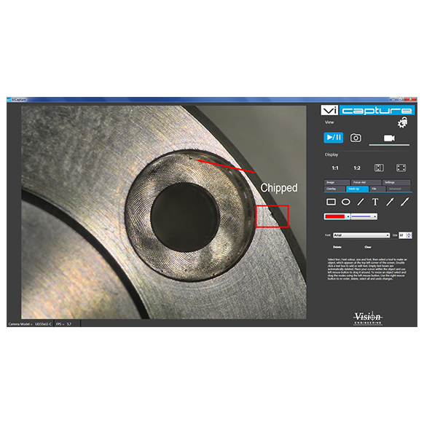Capture a still with the camera icon

click(356, 138)
